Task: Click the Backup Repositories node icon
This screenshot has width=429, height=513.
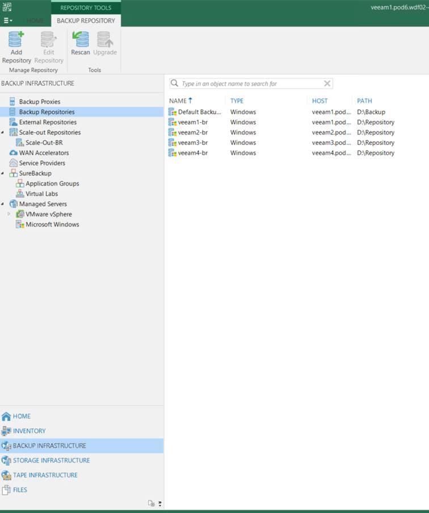Action: coord(12,112)
